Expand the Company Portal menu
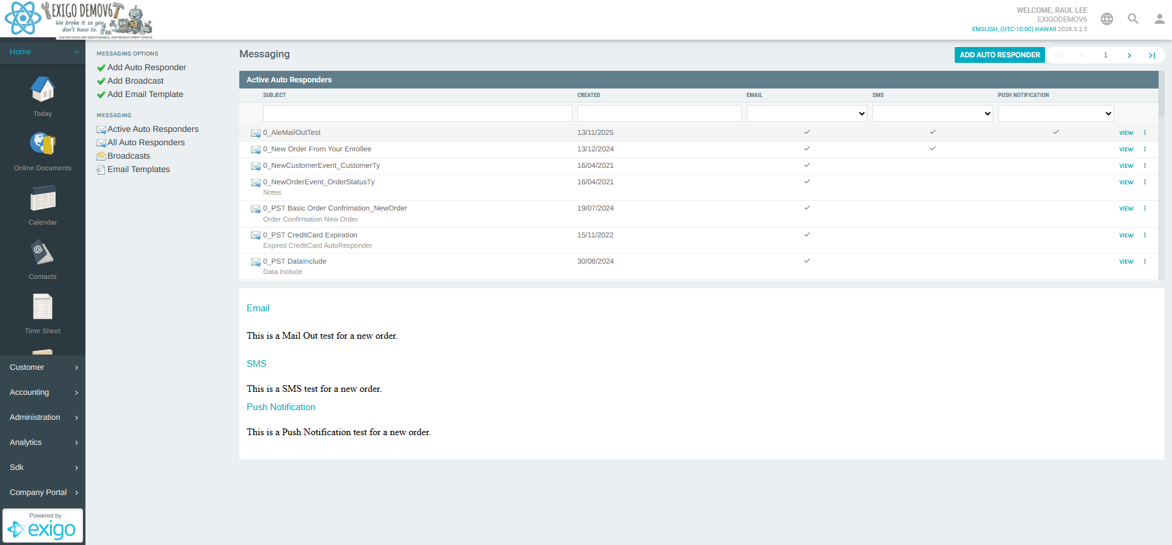 pyautogui.click(x=43, y=493)
